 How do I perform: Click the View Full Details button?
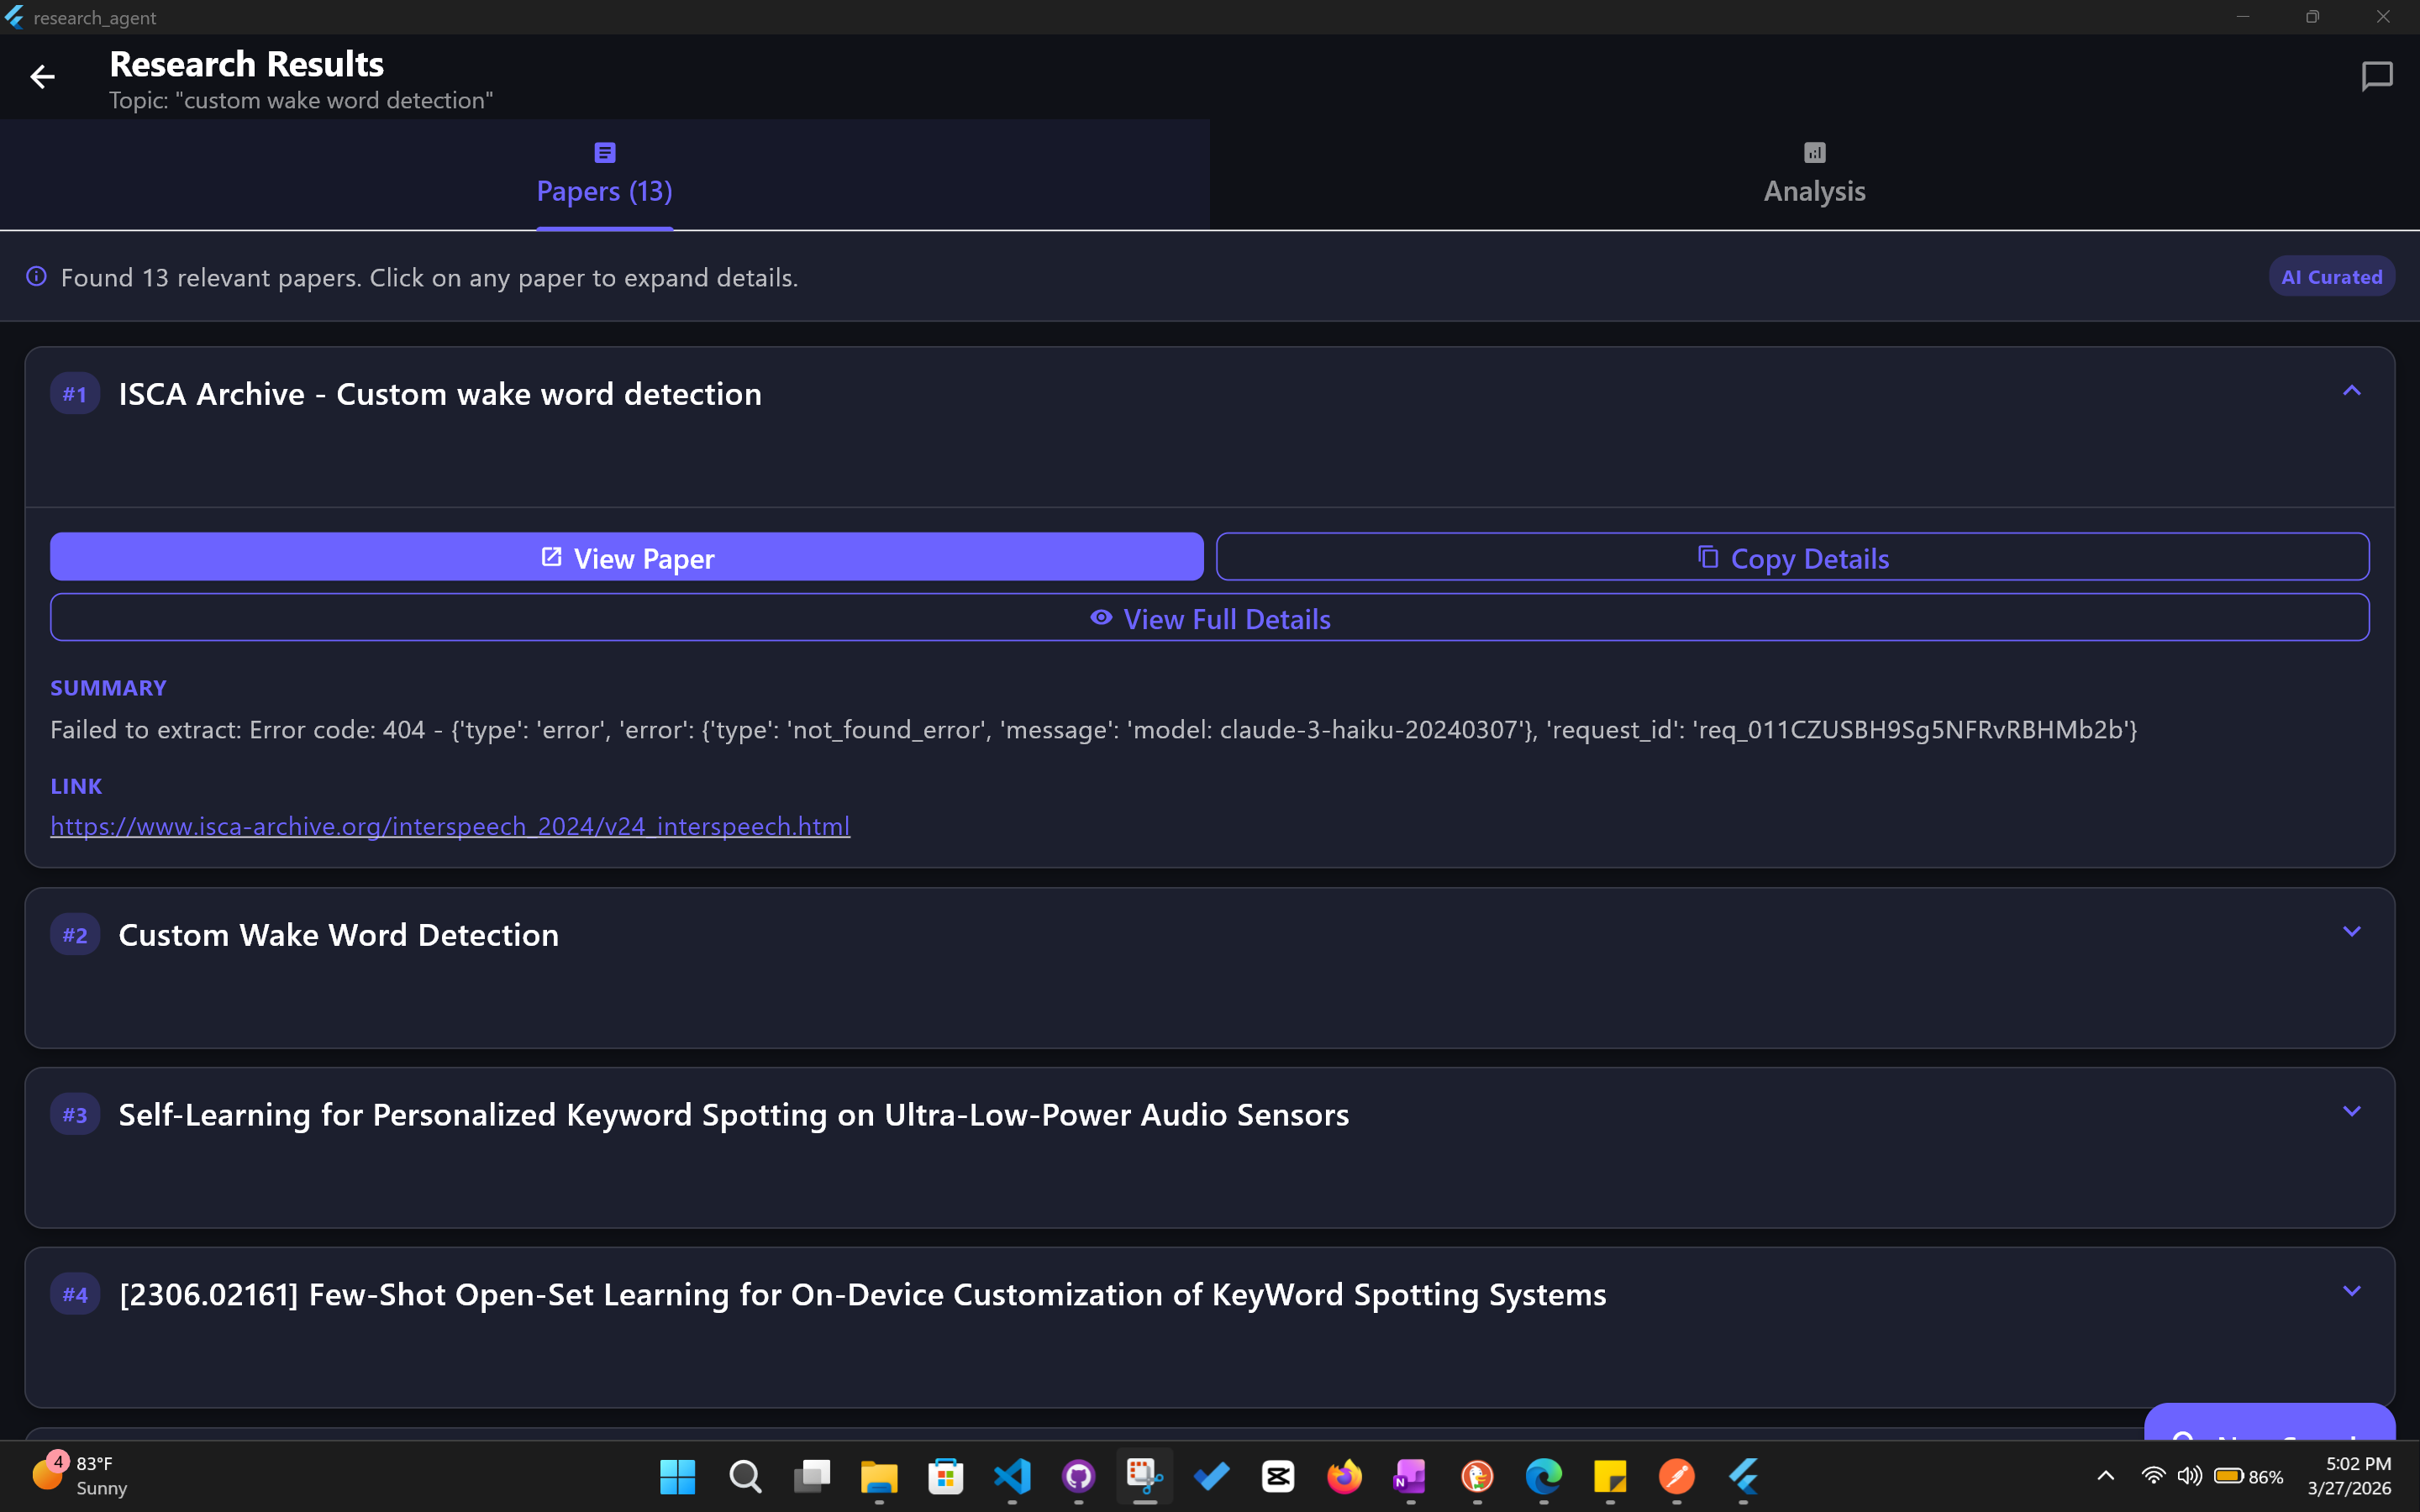click(1209, 618)
